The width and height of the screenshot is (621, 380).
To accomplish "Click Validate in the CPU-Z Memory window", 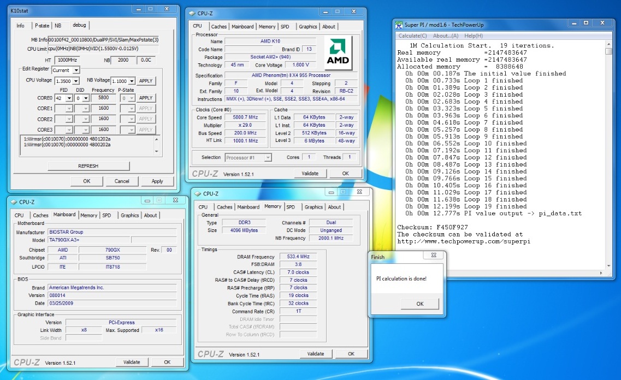I will [316, 354].
